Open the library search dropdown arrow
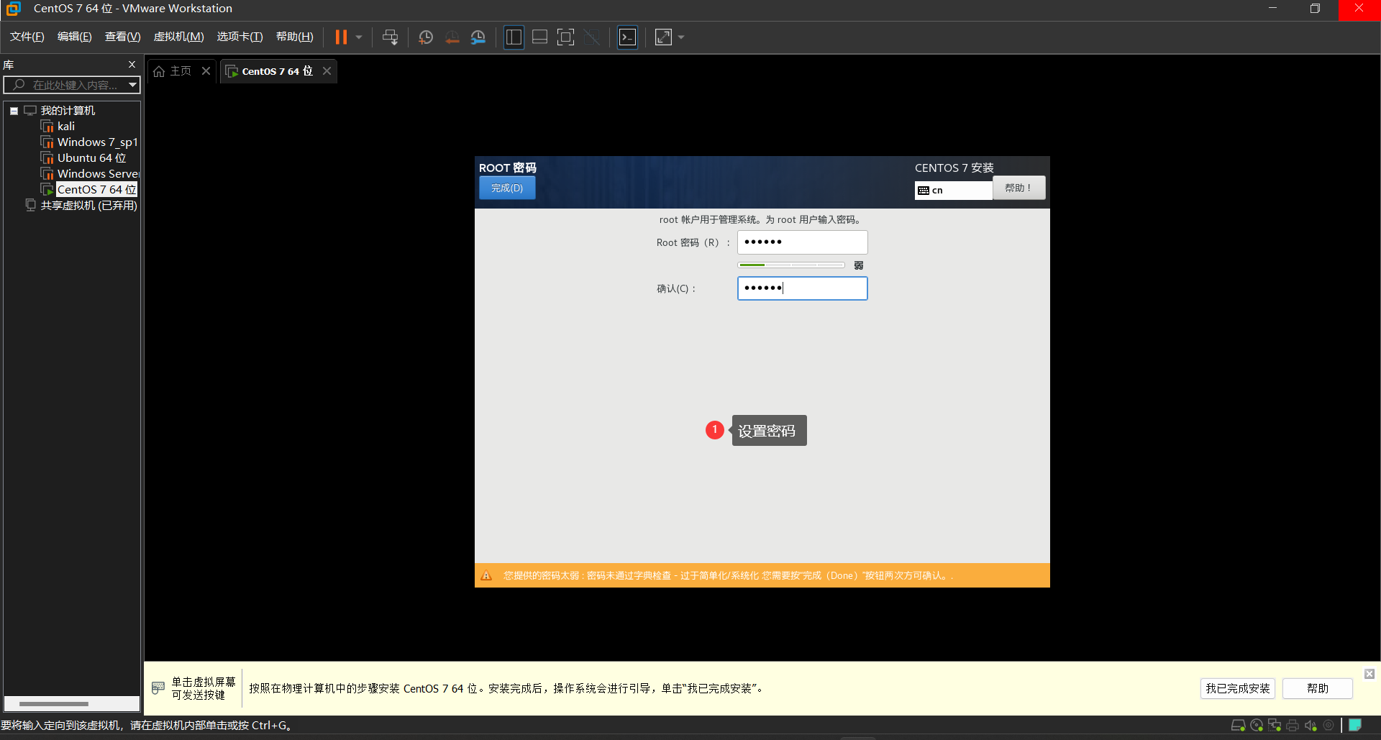Viewport: 1381px width, 740px height. 133,85
